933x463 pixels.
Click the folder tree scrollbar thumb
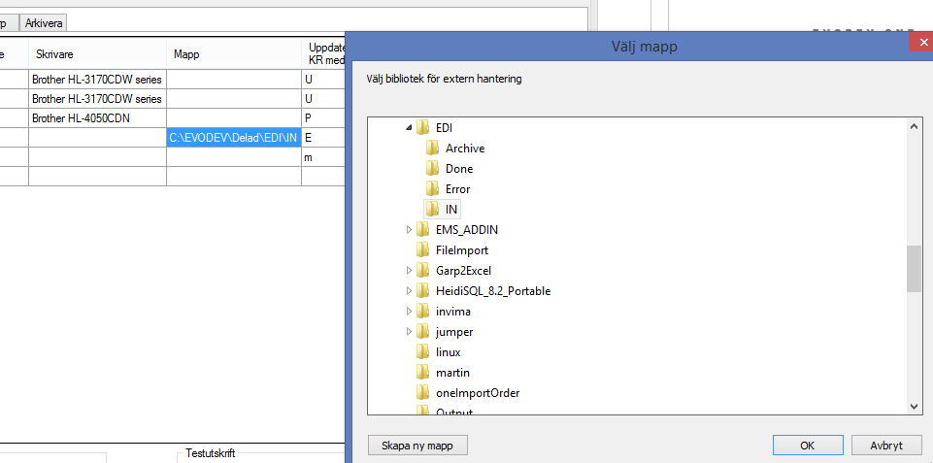[x=914, y=269]
